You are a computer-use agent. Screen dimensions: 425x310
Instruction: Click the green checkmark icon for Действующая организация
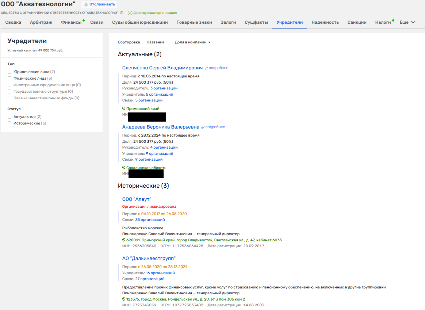click(130, 13)
